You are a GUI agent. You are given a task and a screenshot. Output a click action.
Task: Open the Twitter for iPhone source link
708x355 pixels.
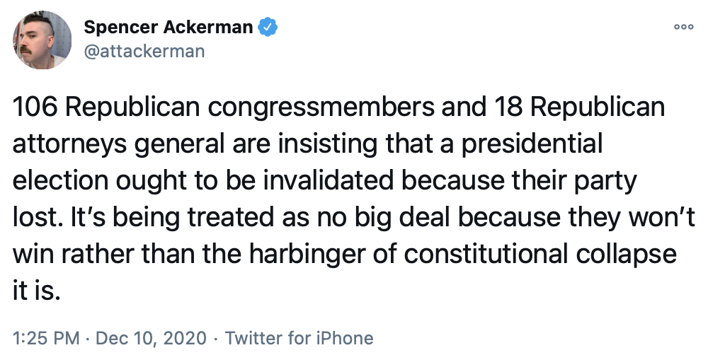click(299, 338)
